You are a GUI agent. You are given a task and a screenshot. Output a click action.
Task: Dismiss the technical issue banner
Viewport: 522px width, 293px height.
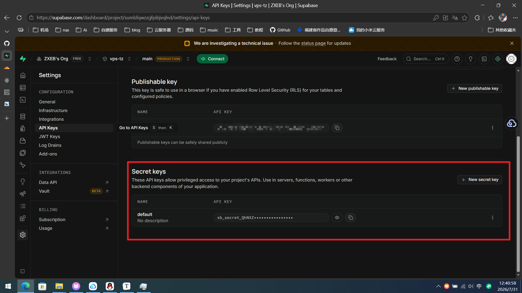click(x=512, y=43)
